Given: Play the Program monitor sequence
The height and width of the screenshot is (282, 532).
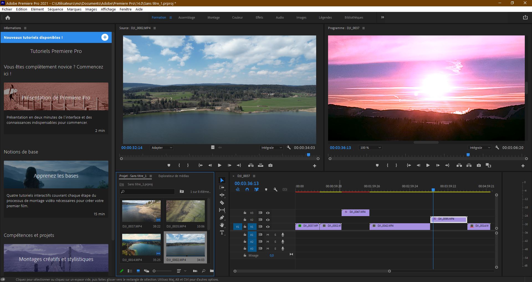Looking at the screenshot, I should tap(428, 165).
